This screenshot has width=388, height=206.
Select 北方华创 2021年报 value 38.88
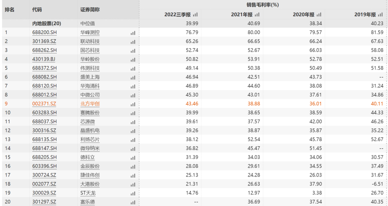click(x=254, y=104)
